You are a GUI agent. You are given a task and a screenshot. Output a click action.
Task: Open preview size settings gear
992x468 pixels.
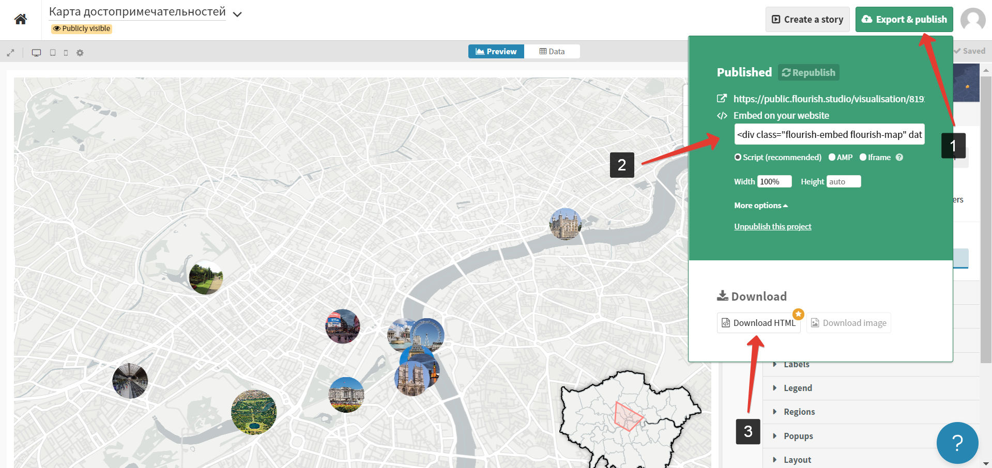pyautogui.click(x=80, y=53)
